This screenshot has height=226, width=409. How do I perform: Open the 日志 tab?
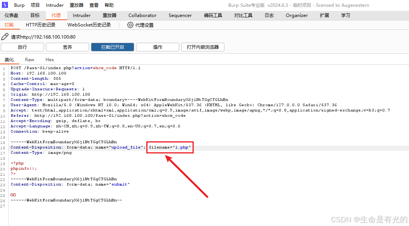[x=269, y=15]
